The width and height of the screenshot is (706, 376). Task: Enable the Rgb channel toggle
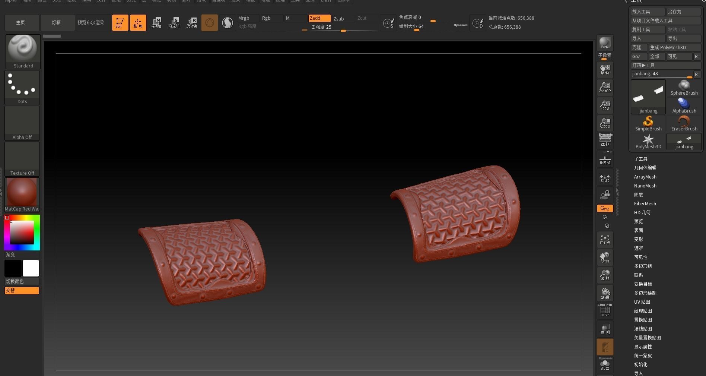click(x=271, y=18)
